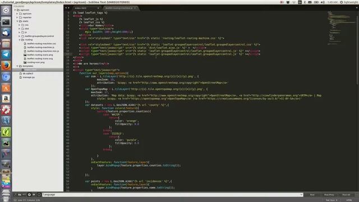Toggle in-selection search option
359x202 pixels.
[34, 195]
